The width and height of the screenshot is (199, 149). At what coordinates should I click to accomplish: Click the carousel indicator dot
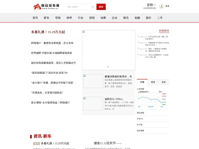108,67
